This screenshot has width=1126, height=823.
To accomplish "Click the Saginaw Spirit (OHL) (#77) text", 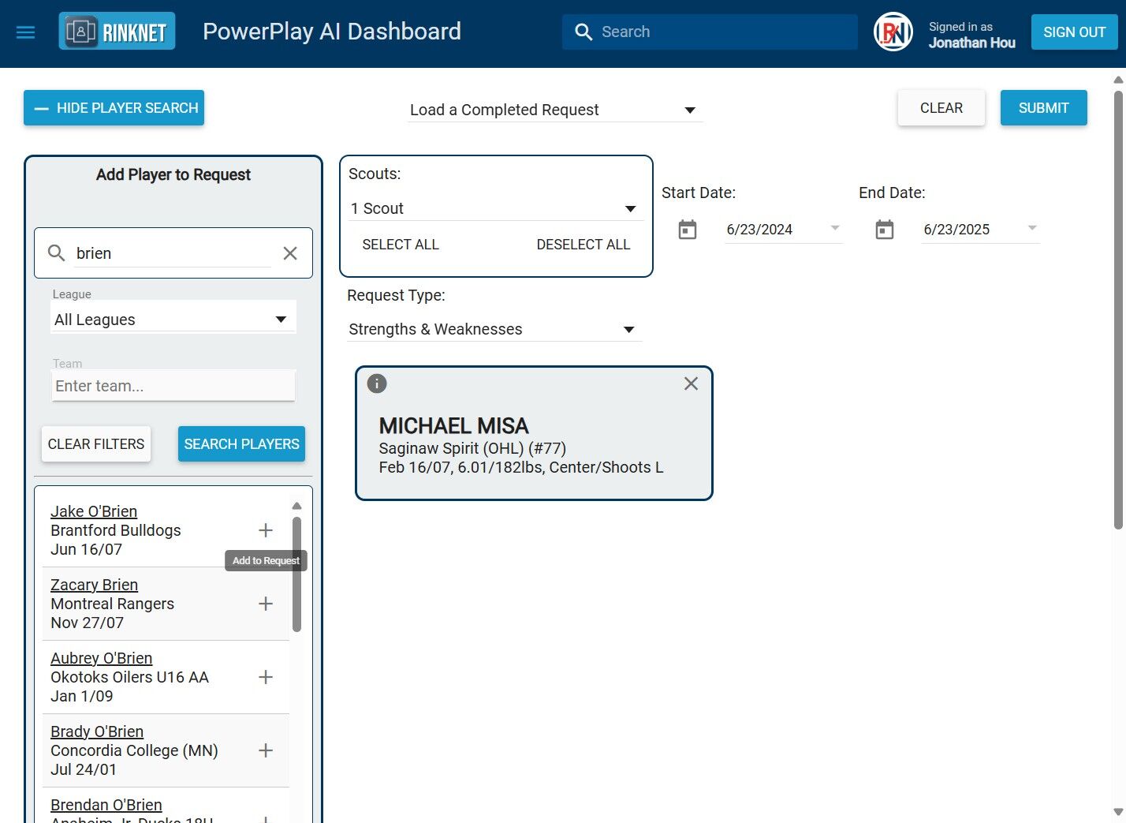I will [x=472, y=448].
